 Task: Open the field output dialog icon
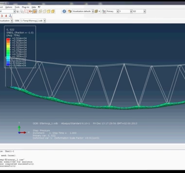point(104,11)
